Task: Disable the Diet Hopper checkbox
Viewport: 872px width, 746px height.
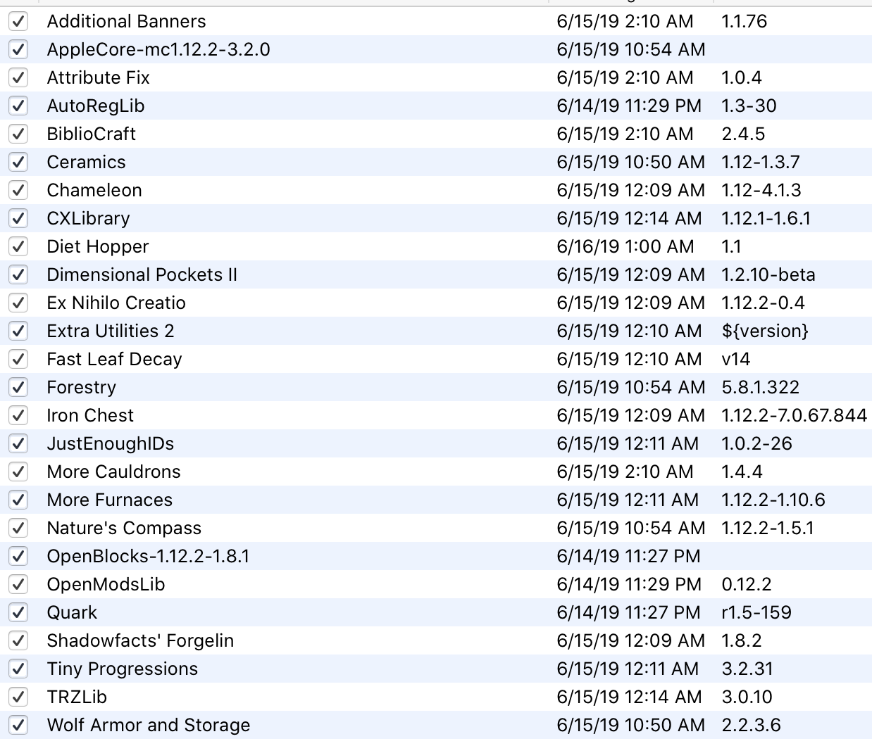Action: (x=18, y=246)
